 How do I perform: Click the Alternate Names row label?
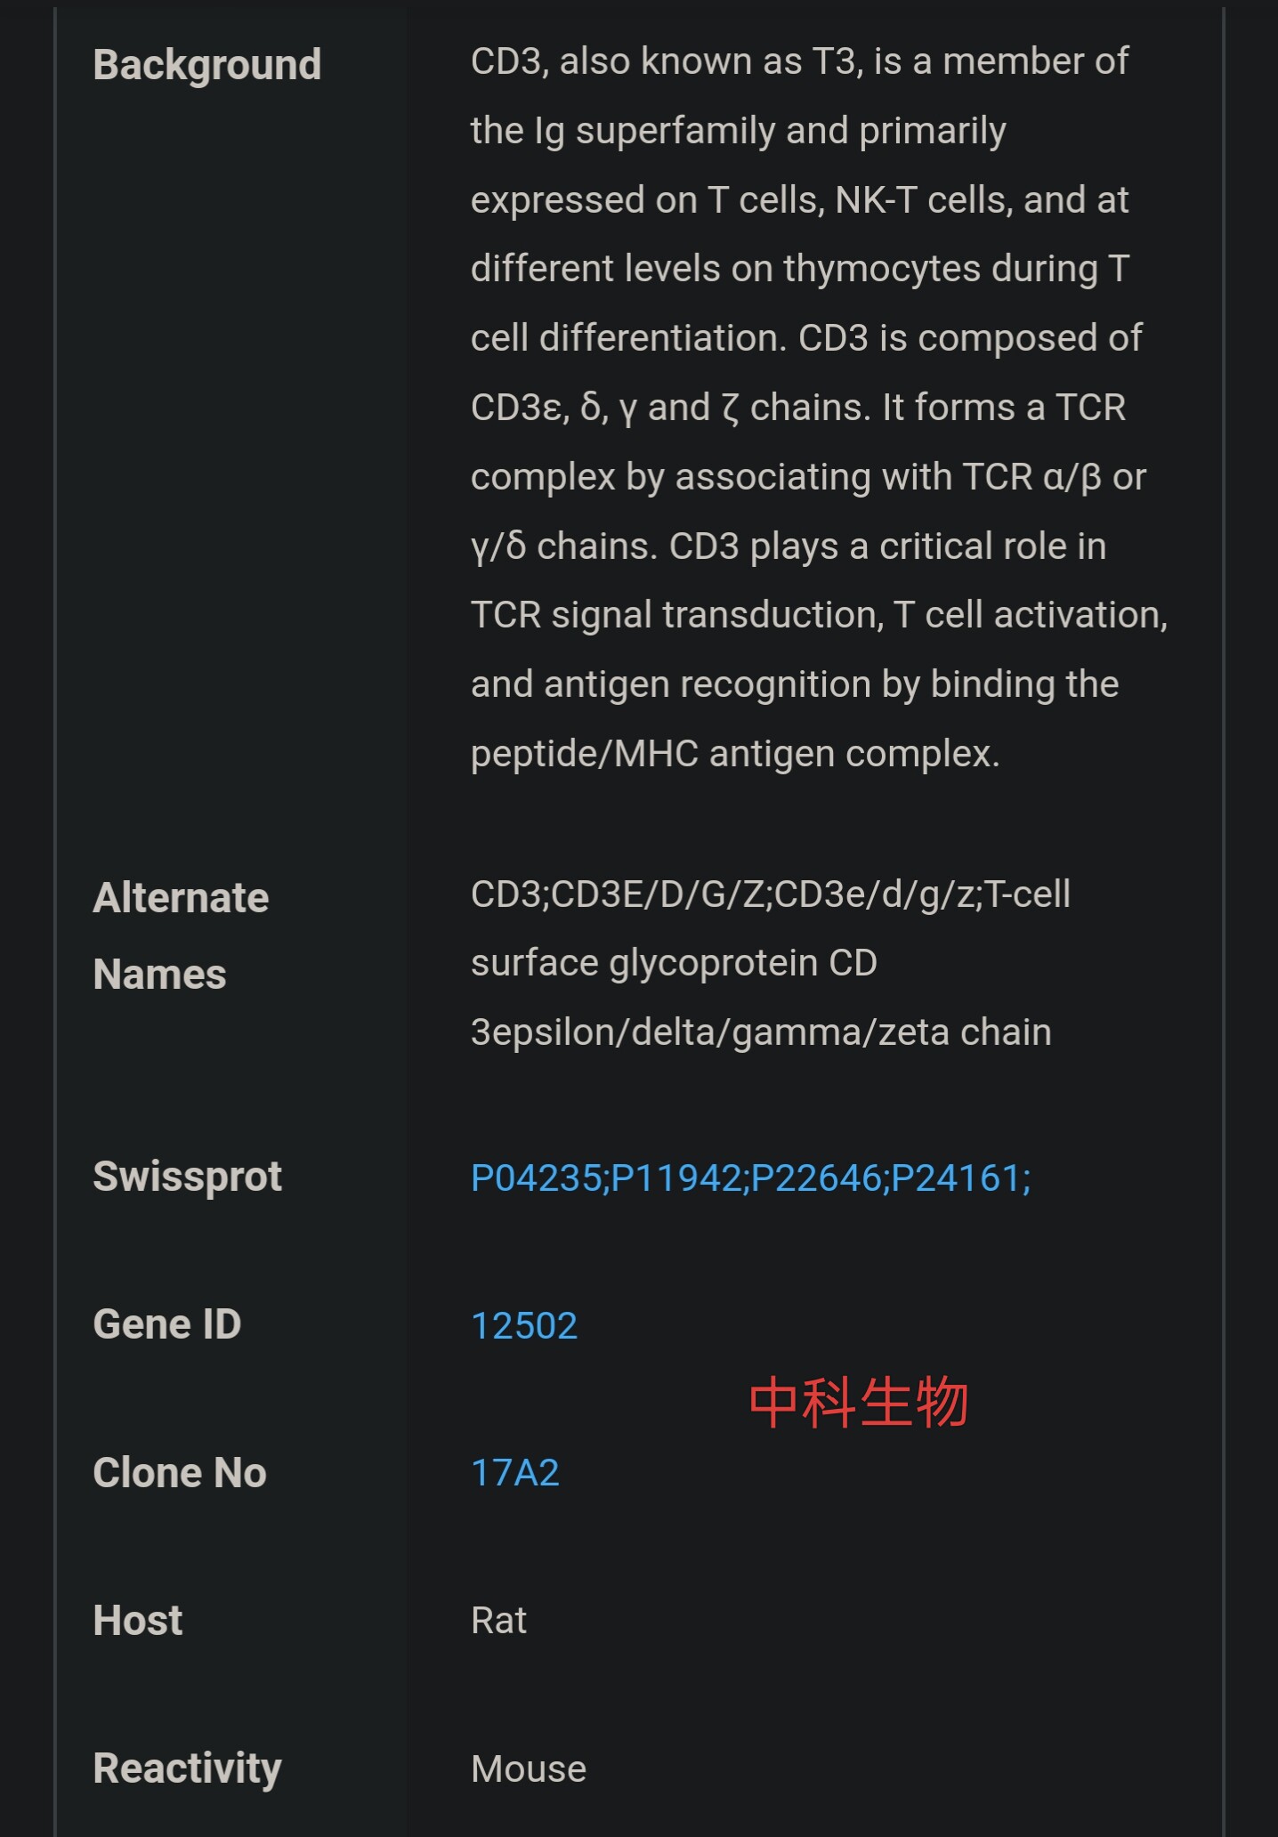click(182, 935)
